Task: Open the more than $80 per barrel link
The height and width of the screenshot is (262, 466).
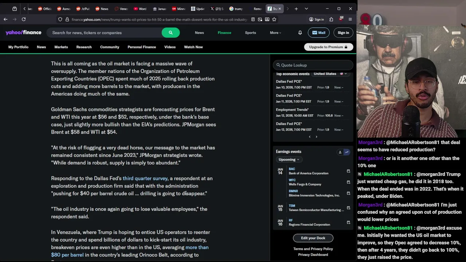Action: pos(130,251)
